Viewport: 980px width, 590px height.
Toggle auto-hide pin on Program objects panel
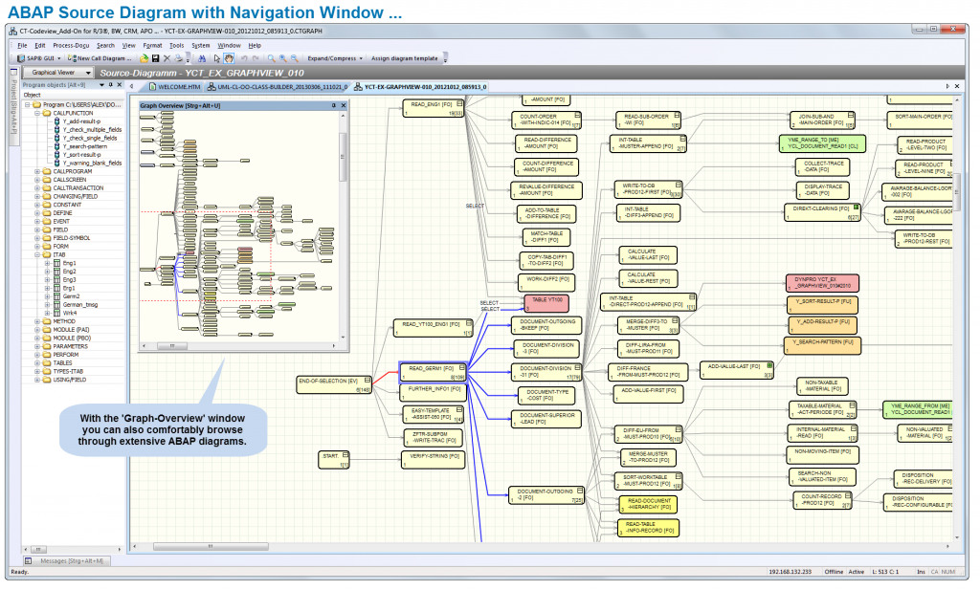coord(110,84)
